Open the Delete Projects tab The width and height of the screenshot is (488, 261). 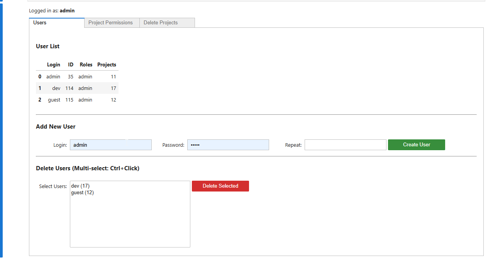tap(161, 23)
